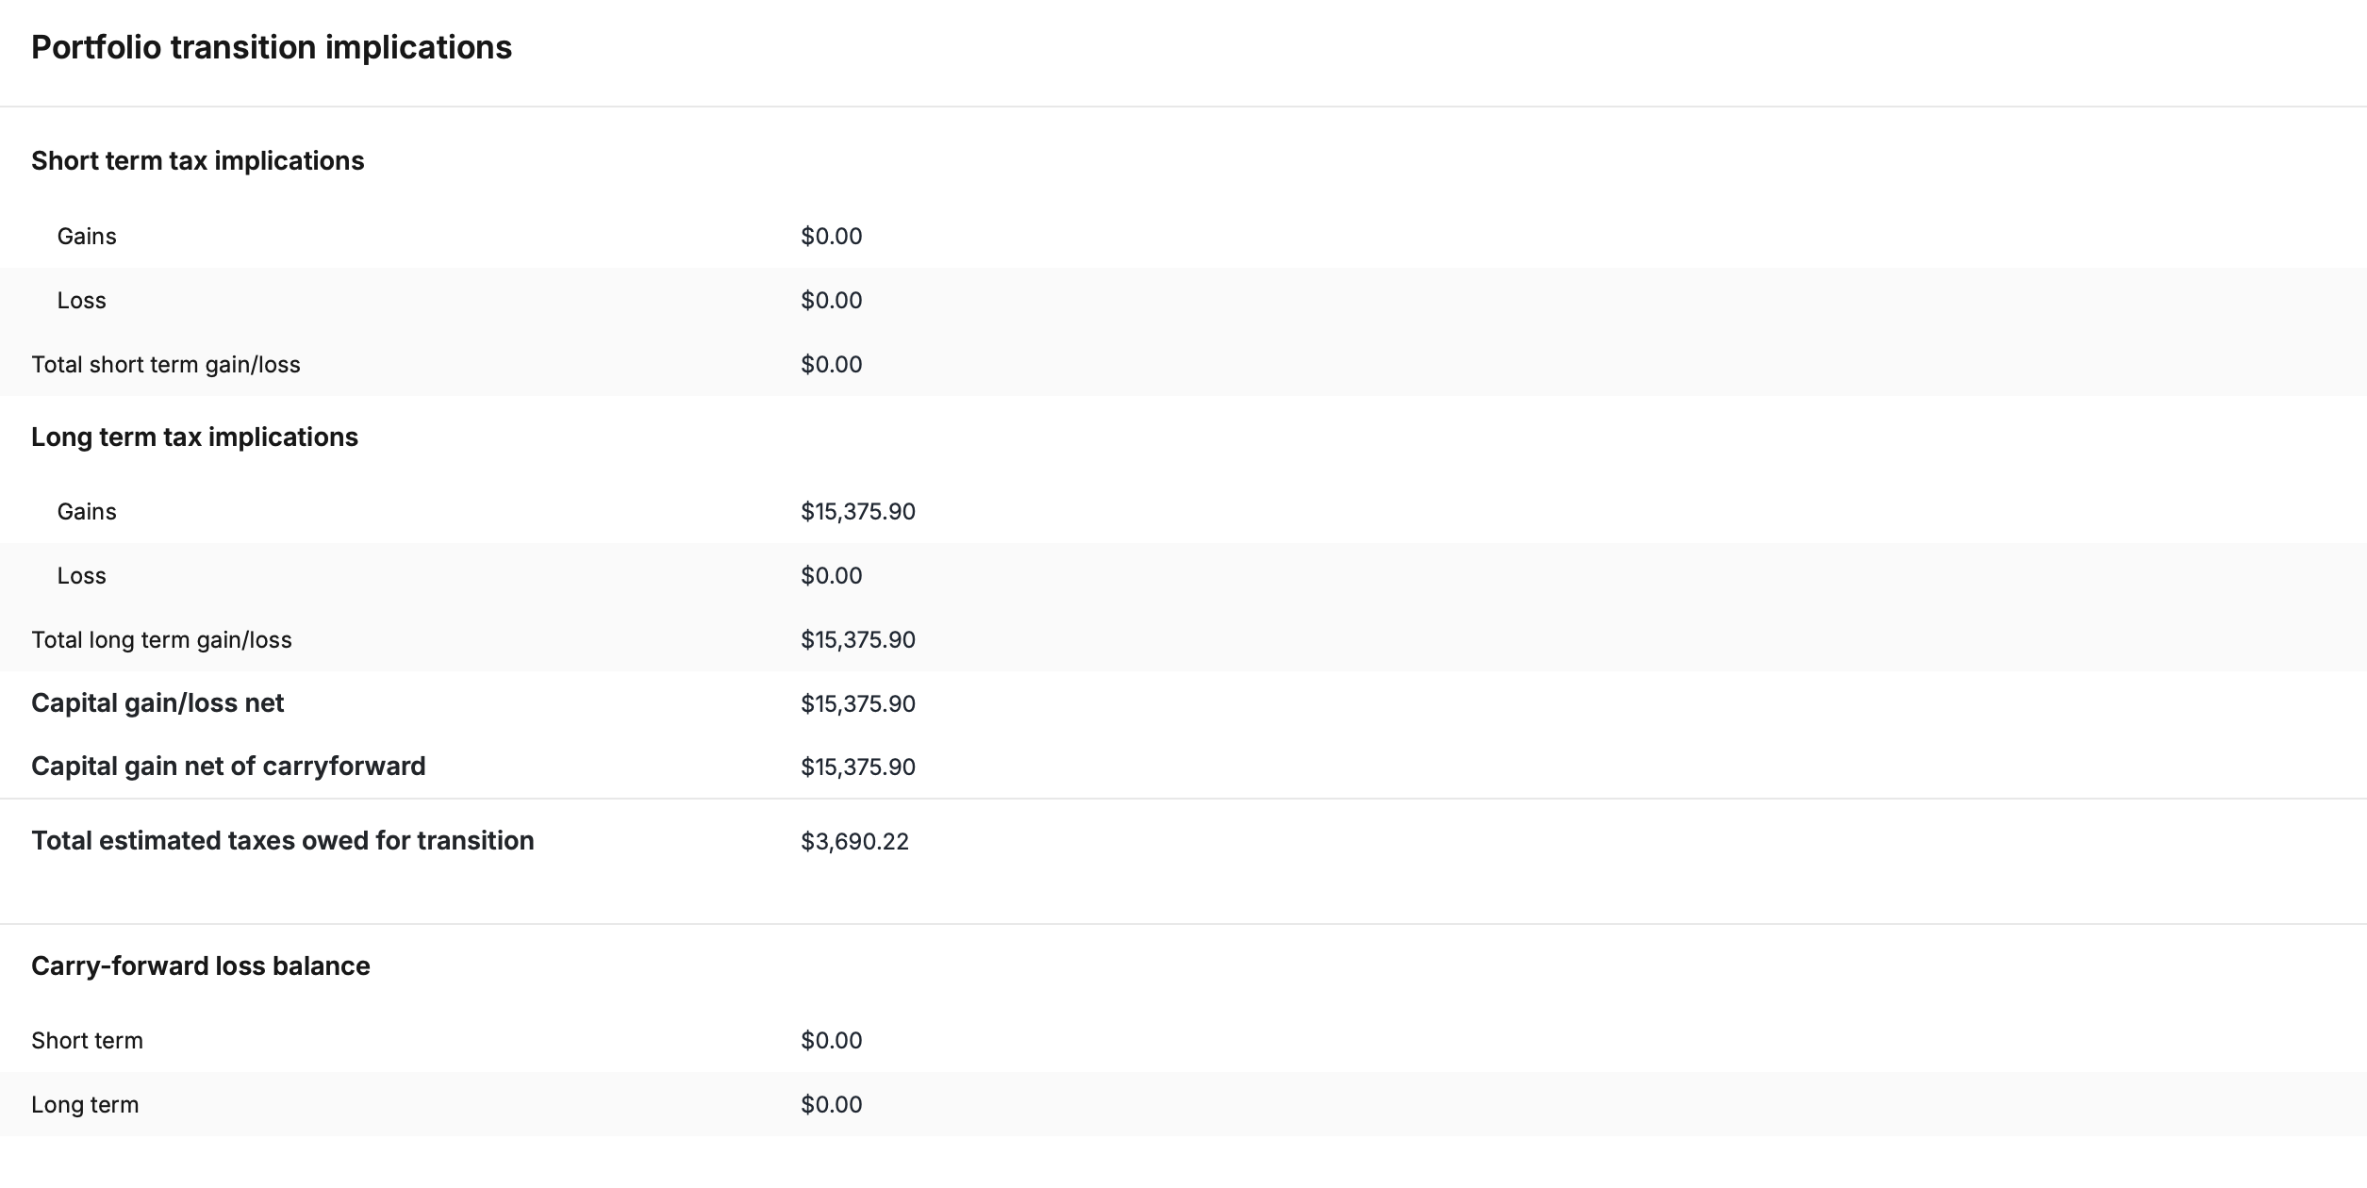This screenshot has height=1188, width=2367.
Task: Select the Capital gain/loss net amount
Action: [858, 704]
